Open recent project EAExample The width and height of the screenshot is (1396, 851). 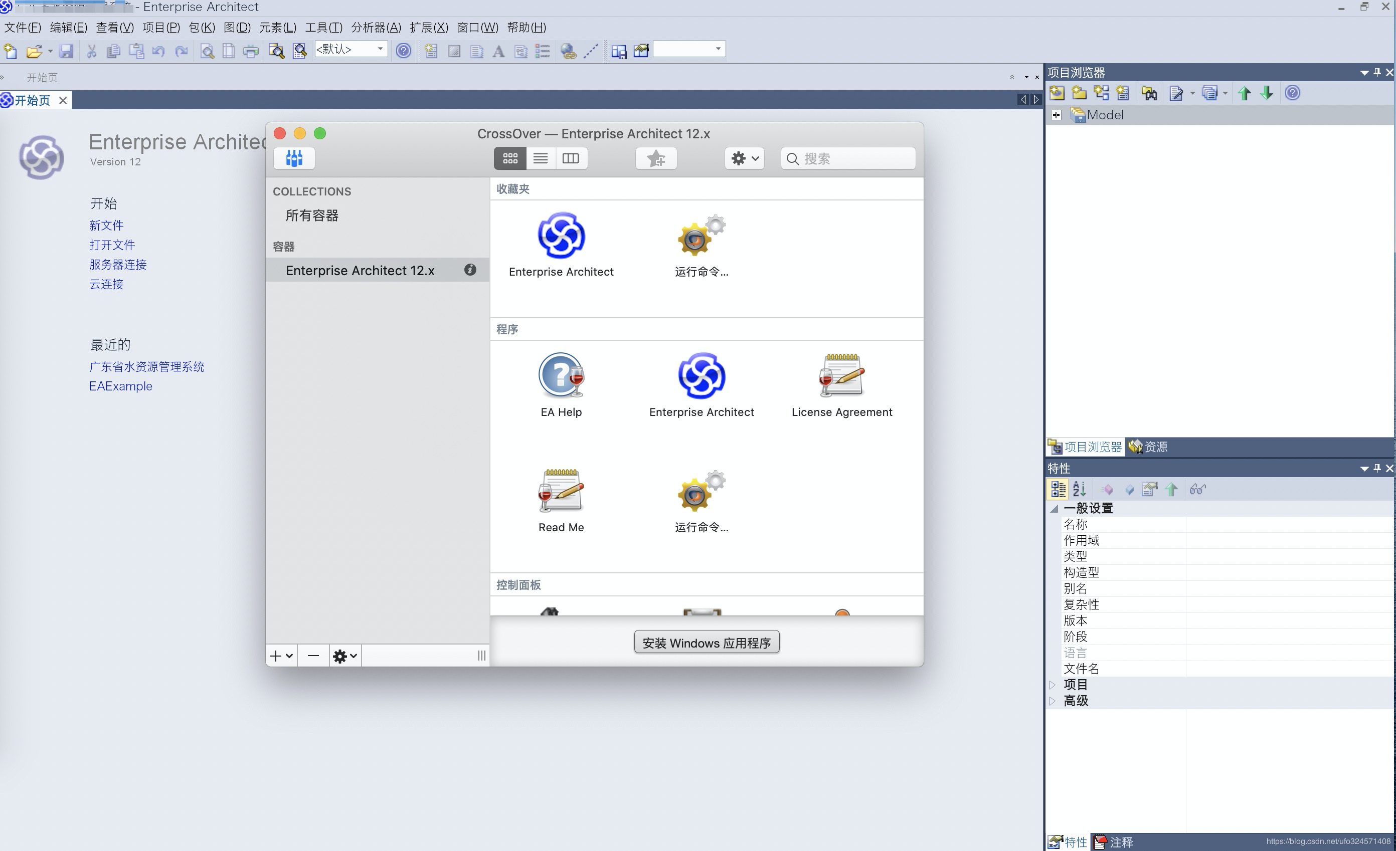[121, 386]
